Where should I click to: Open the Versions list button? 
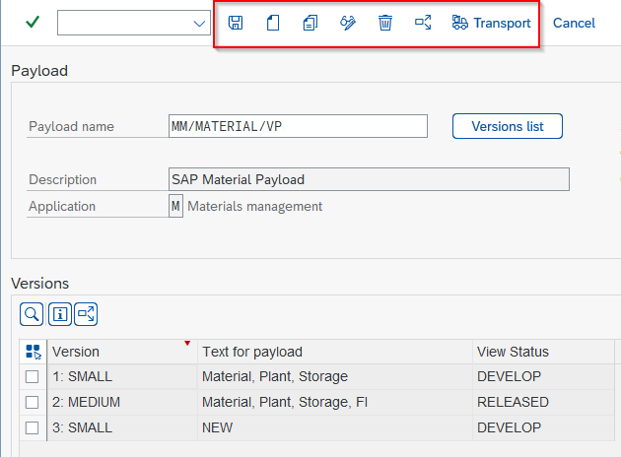pyautogui.click(x=508, y=126)
